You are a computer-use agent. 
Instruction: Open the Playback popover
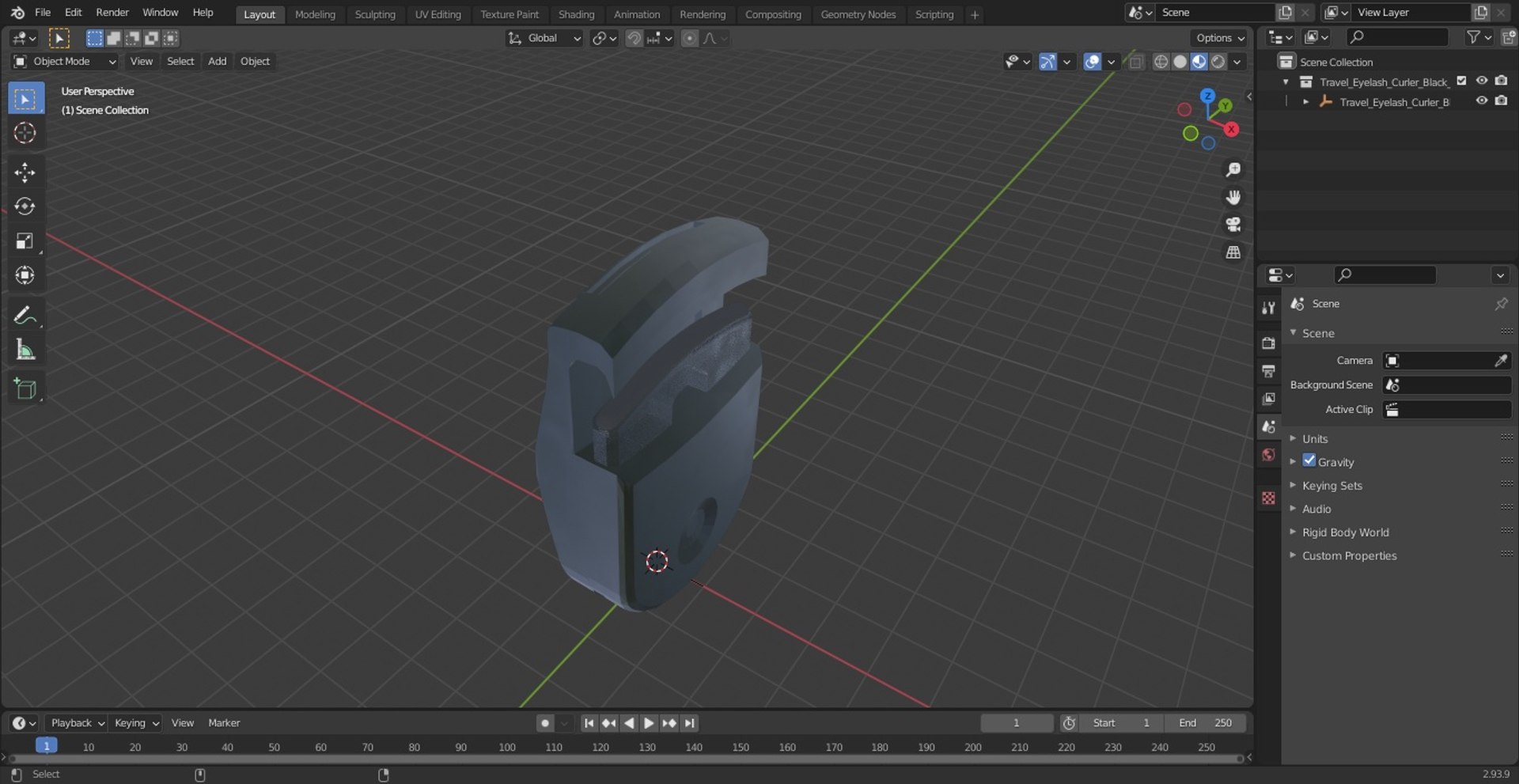77,723
